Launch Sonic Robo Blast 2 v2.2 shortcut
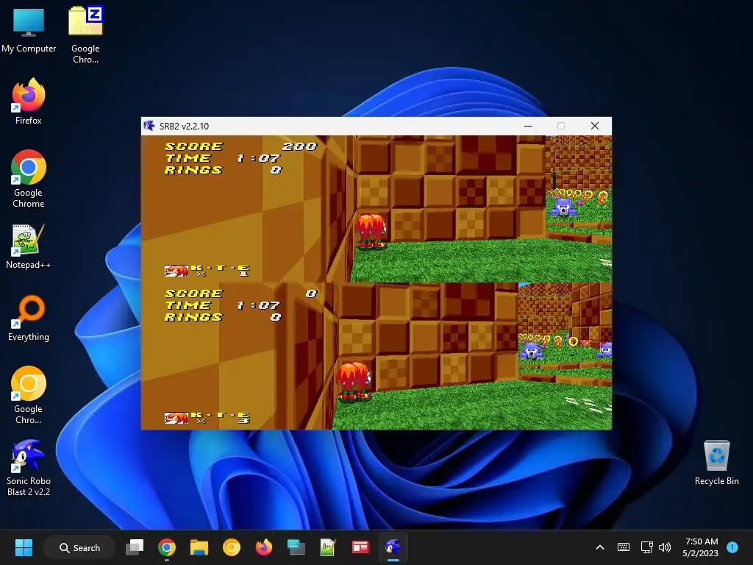Image resolution: width=753 pixels, height=565 pixels. click(x=29, y=468)
